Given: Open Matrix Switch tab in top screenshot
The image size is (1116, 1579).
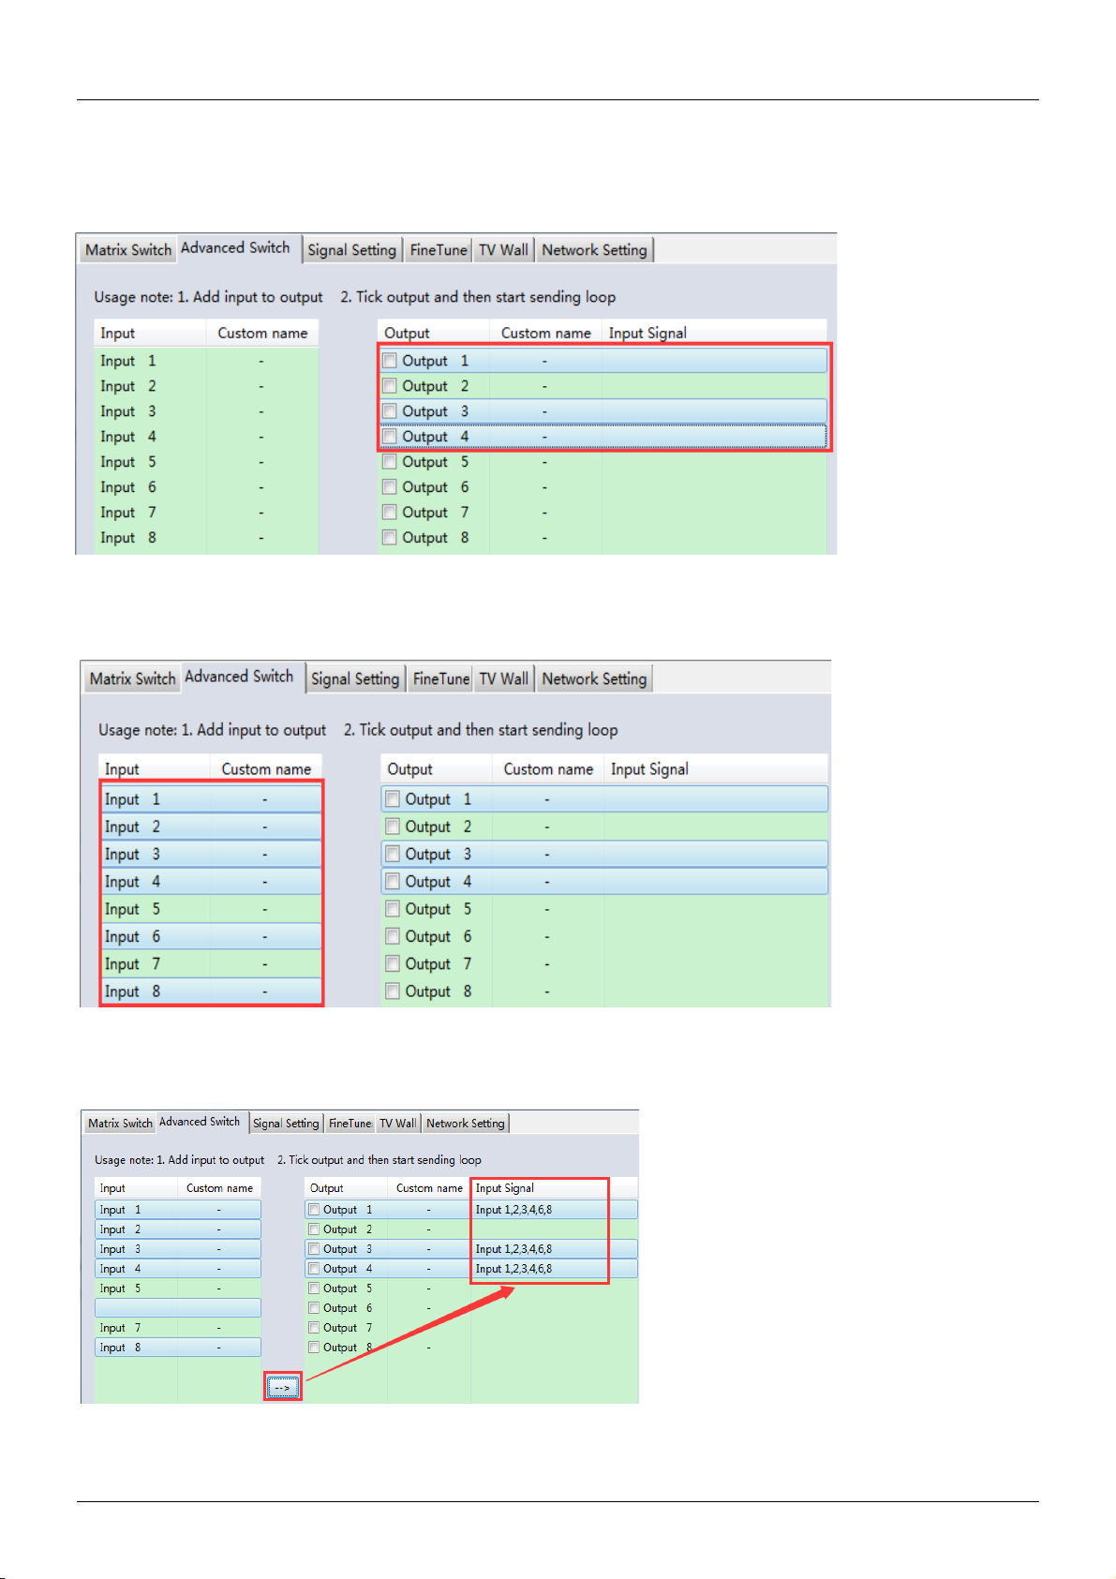Looking at the screenshot, I should pos(128,250).
